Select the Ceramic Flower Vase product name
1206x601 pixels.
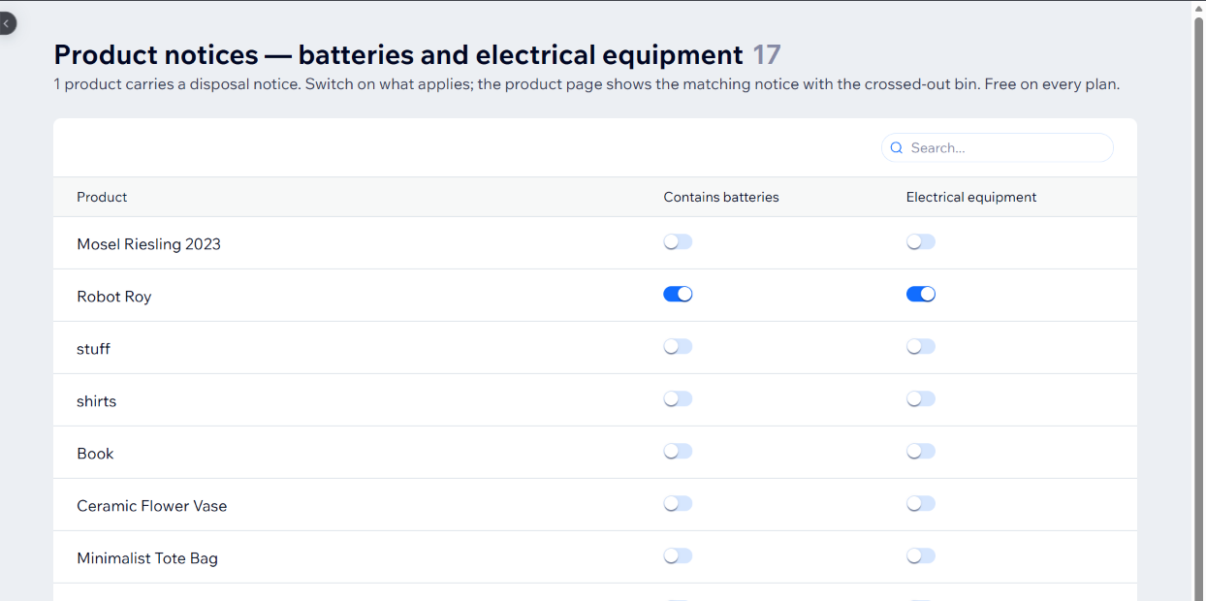(152, 506)
